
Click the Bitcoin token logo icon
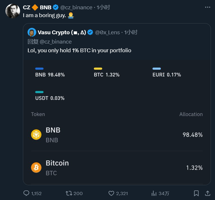36,168
